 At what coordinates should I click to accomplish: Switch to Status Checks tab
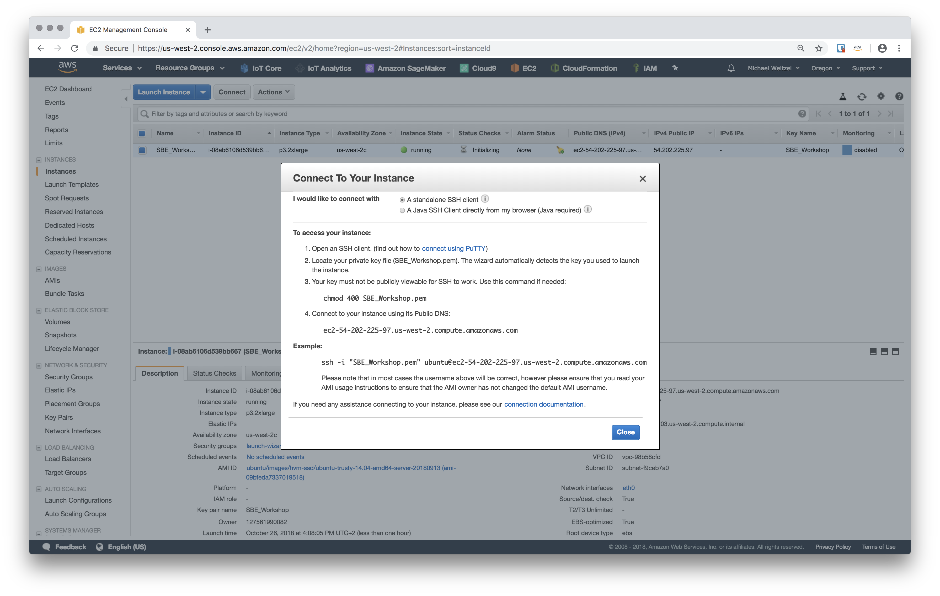pos(214,373)
